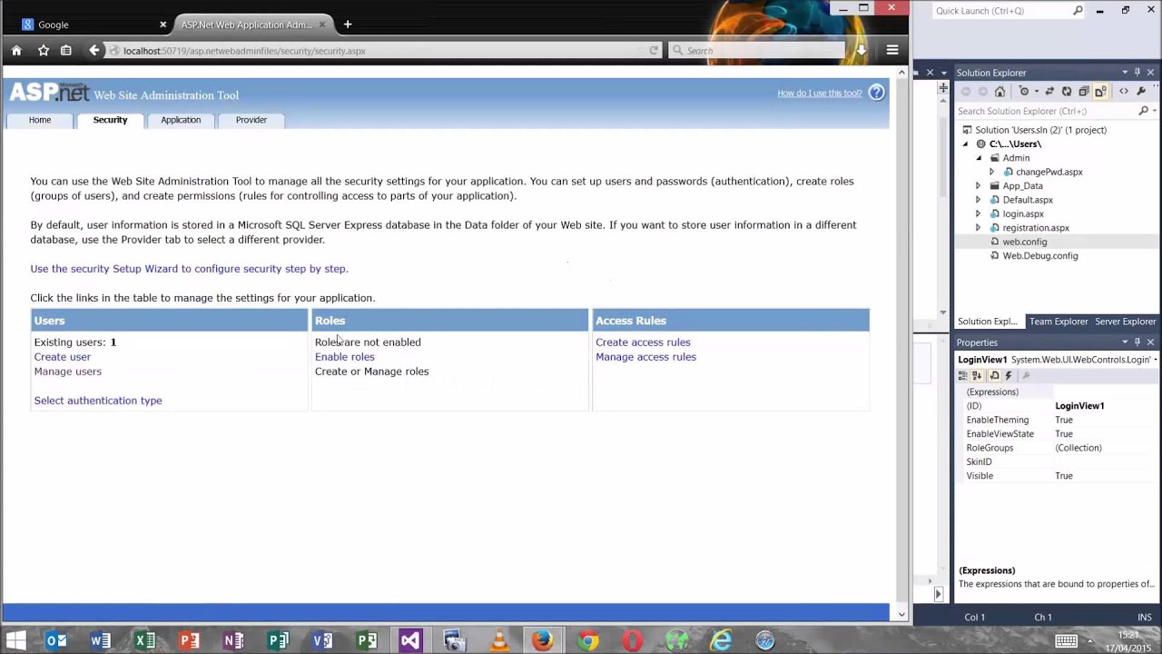
Task: Click the Windows Start button
Action: [x=16, y=640]
